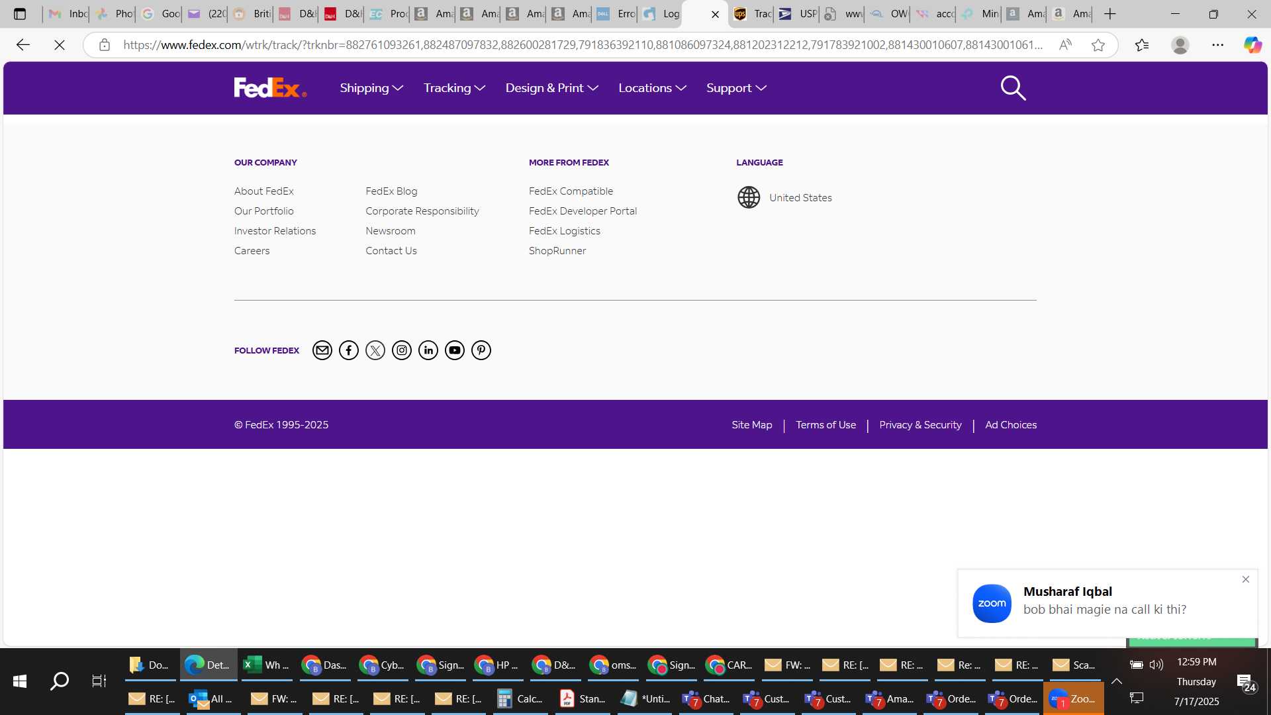The width and height of the screenshot is (1271, 715).
Task: Open Zoom app on taskbar
Action: click(x=1073, y=698)
